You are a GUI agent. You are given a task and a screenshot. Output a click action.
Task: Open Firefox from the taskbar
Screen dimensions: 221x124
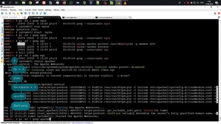coord(64,3)
